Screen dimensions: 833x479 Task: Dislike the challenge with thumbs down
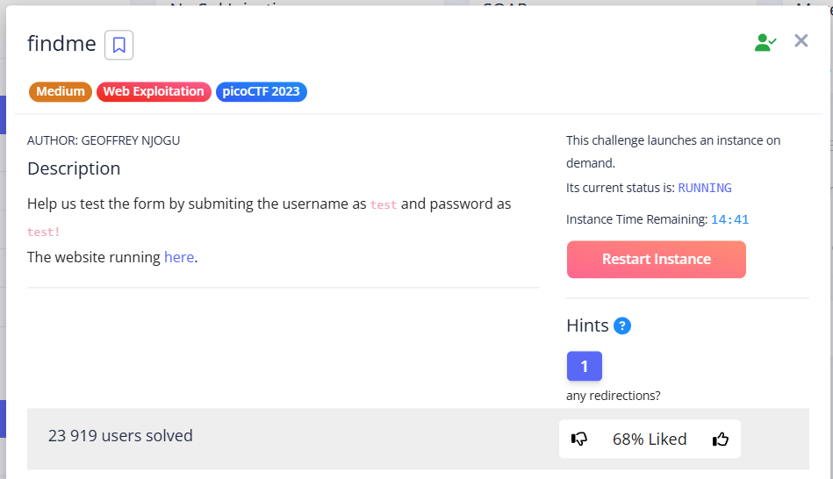[x=579, y=440]
